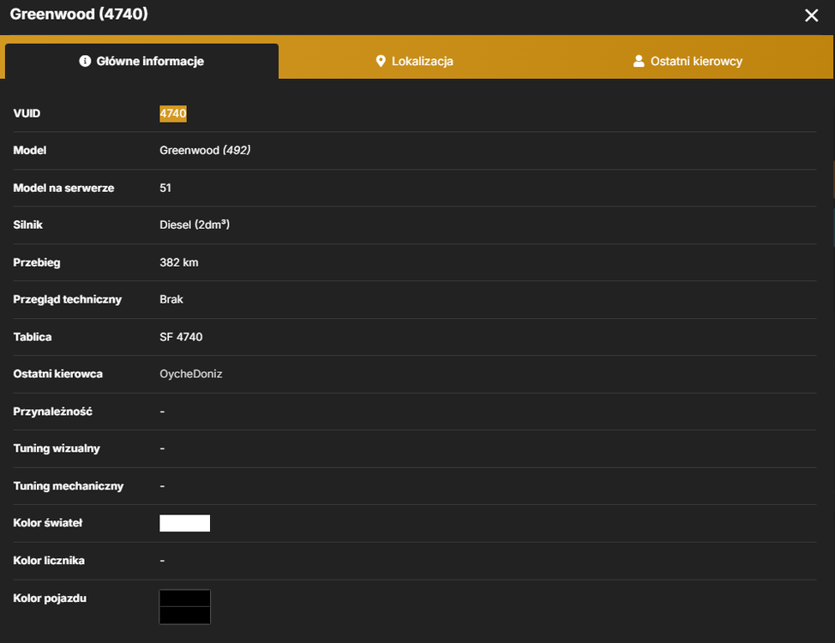The image size is (835, 643).
Task: Click the info circle icon on Główne informacje
Action: [x=85, y=61]
